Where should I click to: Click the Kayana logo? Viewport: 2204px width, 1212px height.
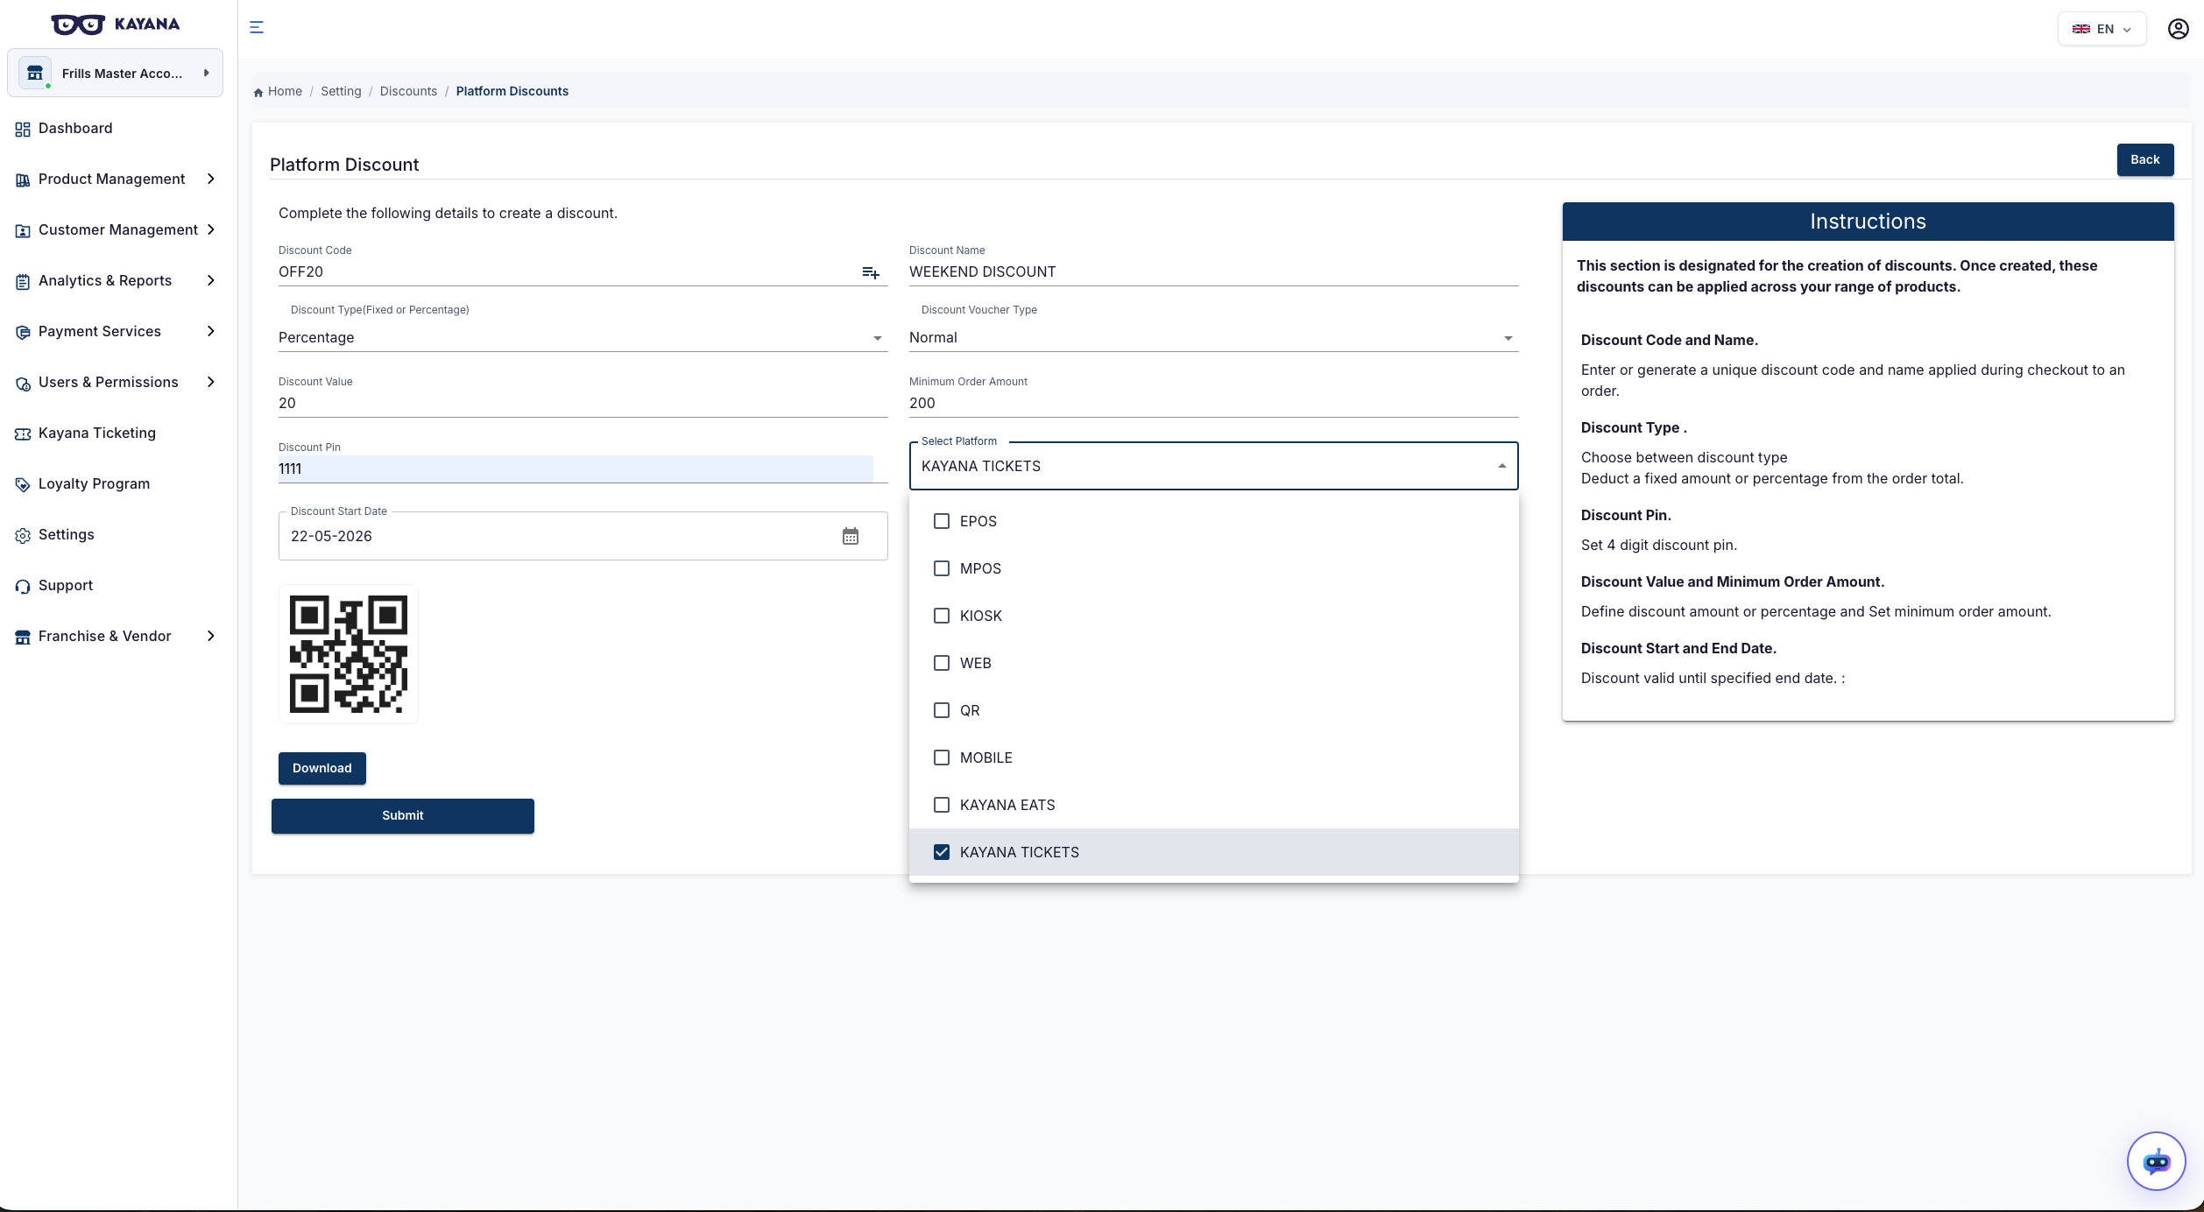pos(115,25)
